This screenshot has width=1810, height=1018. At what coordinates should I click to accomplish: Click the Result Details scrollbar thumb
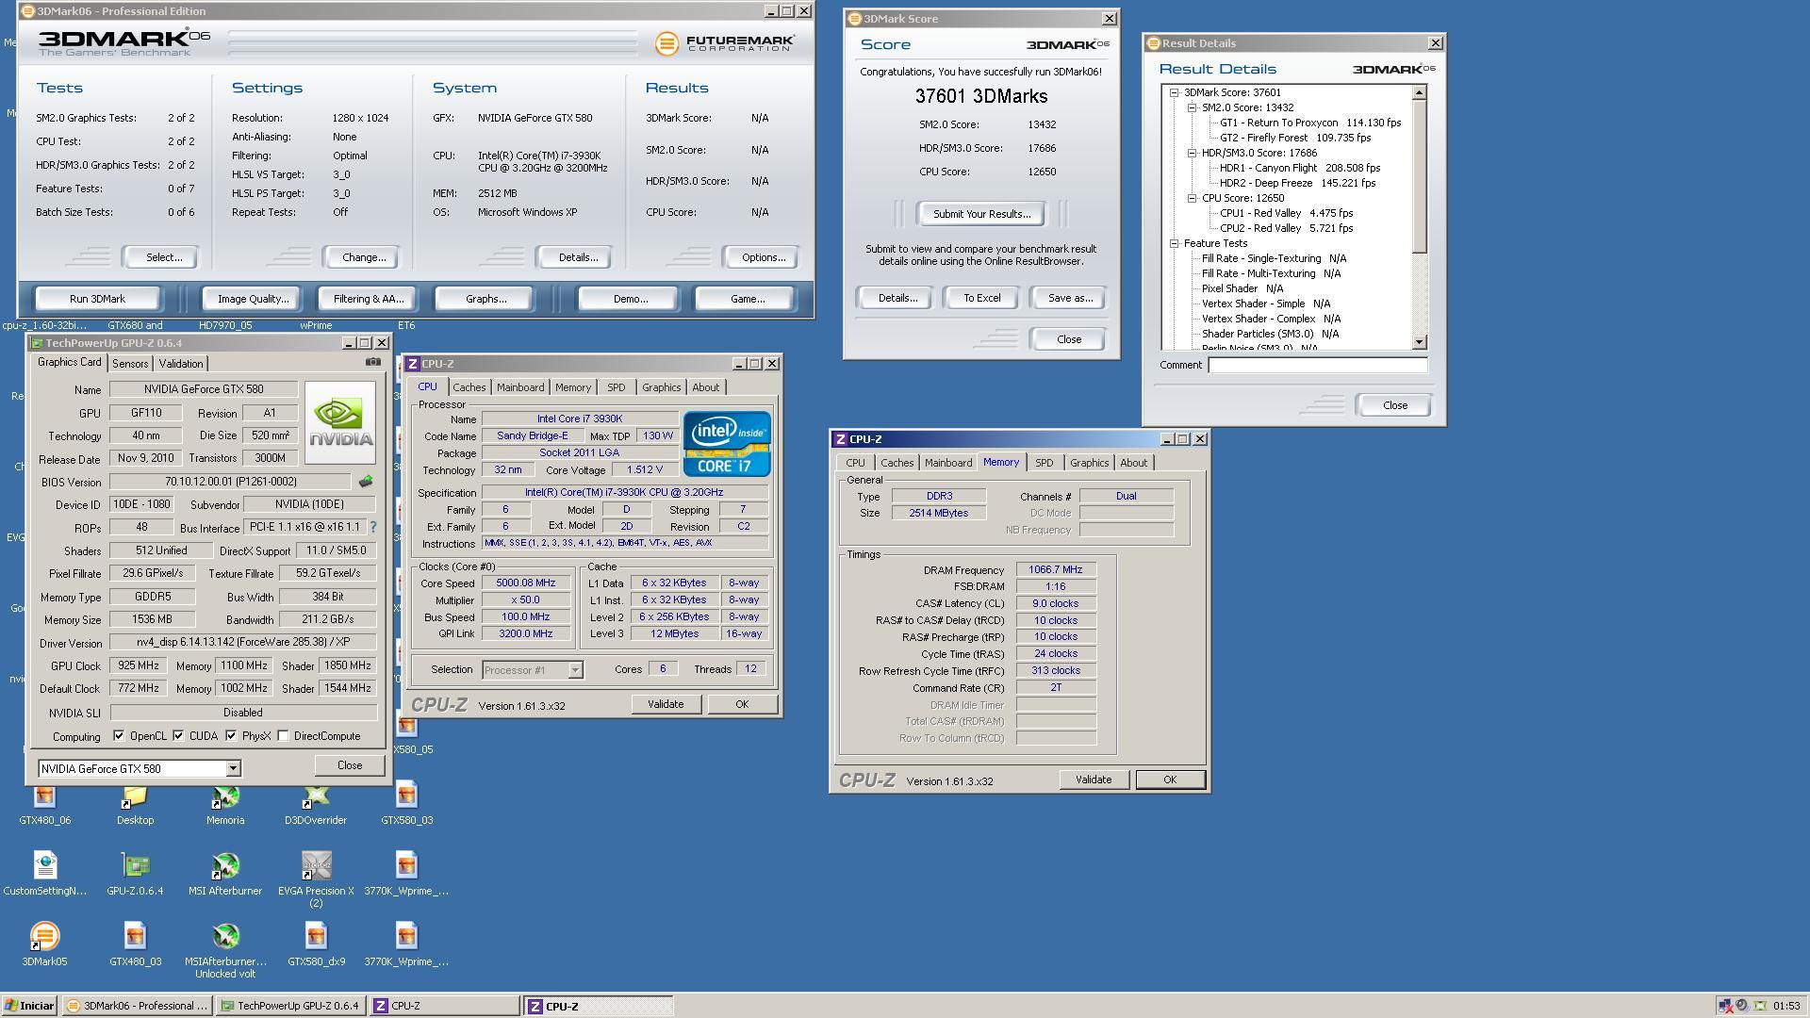pos(1420,176)
